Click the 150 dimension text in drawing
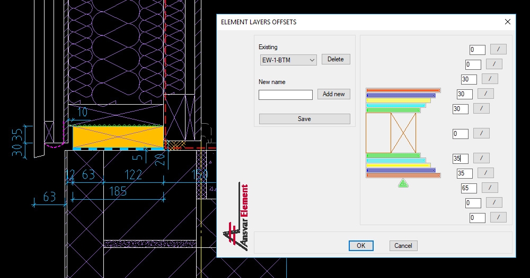 click(x=200, y=174)
